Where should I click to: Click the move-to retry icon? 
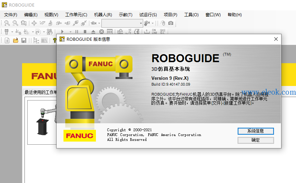tap(27, 32)
